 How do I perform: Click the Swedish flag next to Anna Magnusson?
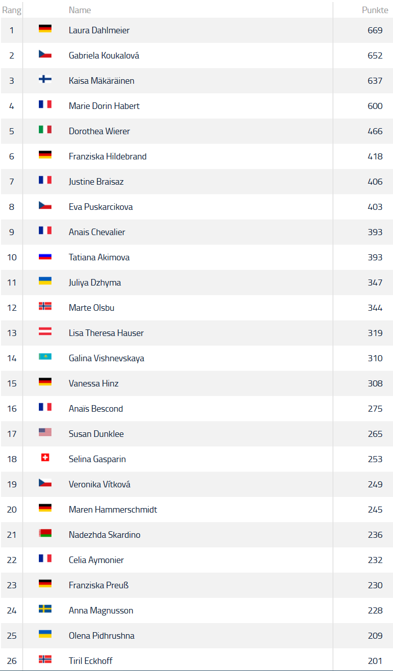[45, 609]
